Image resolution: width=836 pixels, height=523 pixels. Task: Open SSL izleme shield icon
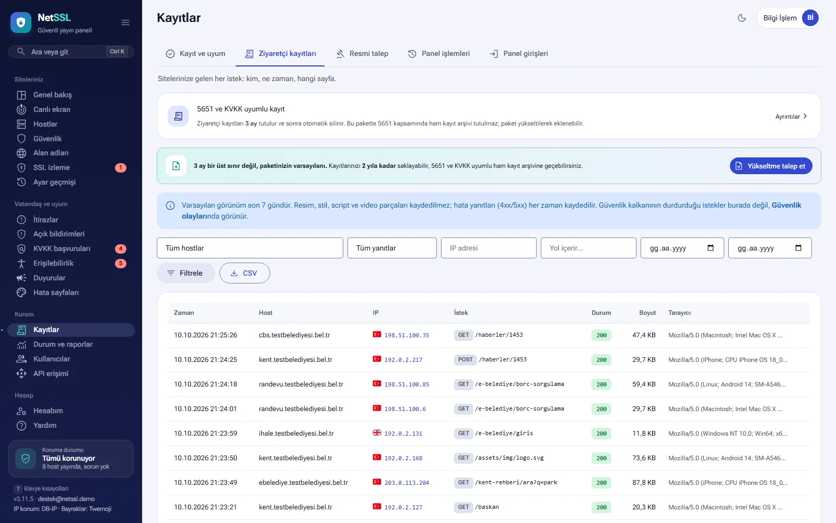[x=21, y=167]
